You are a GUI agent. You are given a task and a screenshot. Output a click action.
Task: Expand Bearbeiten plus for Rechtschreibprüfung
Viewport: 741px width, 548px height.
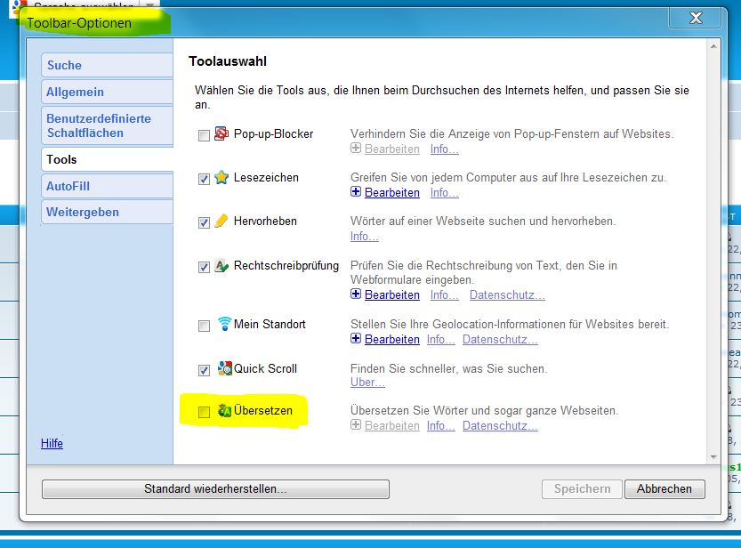(x=356, y=294)
